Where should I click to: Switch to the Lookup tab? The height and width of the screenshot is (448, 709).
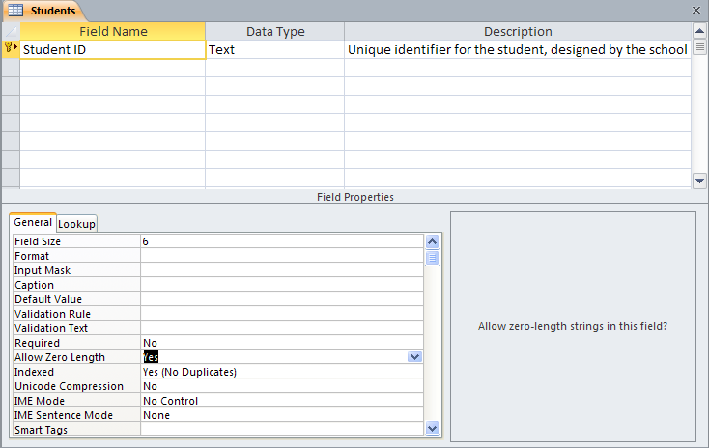[77, 224]
